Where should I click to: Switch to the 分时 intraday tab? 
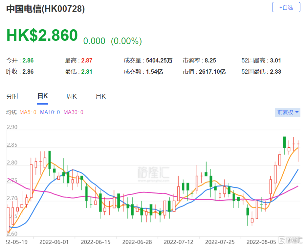click(x=12, y=96)
